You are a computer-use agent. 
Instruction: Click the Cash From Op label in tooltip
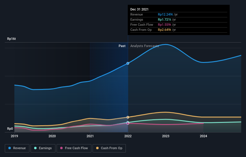point(141,30)
